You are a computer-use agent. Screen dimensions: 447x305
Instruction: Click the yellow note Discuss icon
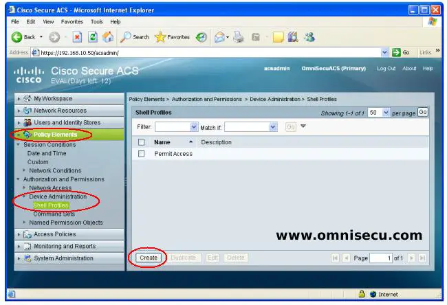[x=279, y=37]
